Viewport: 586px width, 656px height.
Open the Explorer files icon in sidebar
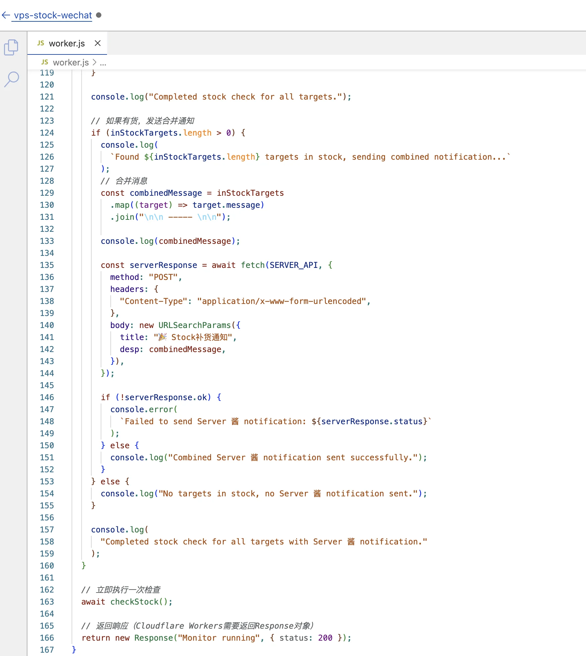point(11,47)
